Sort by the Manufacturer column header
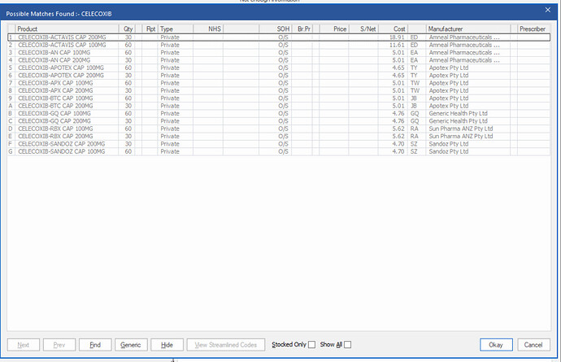561x362 pixels. [x=468, y=29]
